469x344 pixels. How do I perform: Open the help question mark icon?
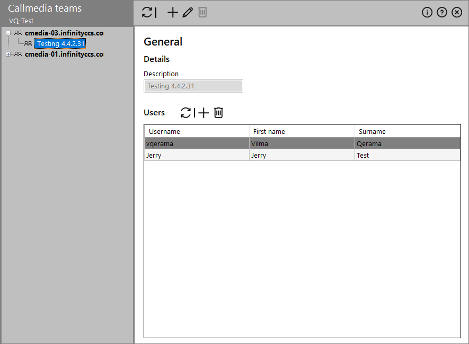coord(442,12)
